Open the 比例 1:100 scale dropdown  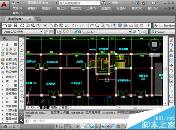pyautogui.click(x=18, y=126)
